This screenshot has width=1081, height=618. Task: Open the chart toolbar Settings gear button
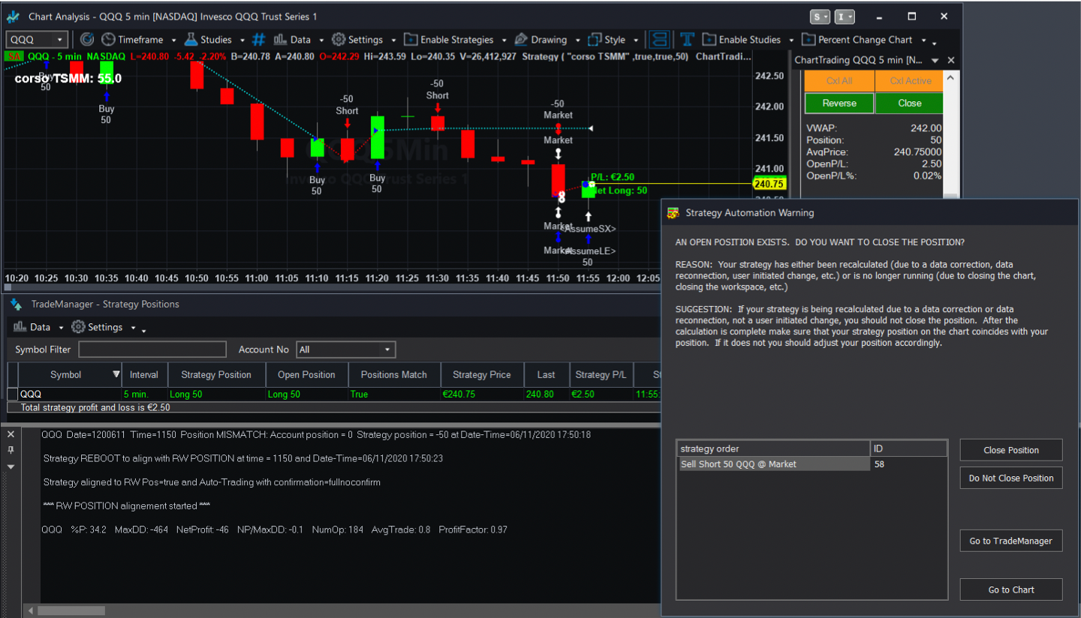tap(357, 40)
